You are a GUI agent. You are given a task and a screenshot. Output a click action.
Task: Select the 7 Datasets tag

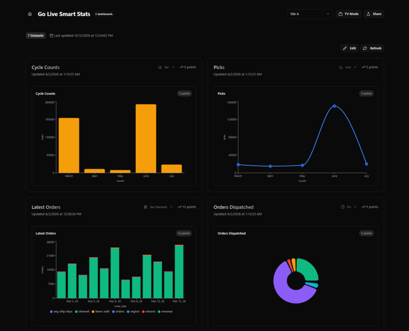point(36,36)
